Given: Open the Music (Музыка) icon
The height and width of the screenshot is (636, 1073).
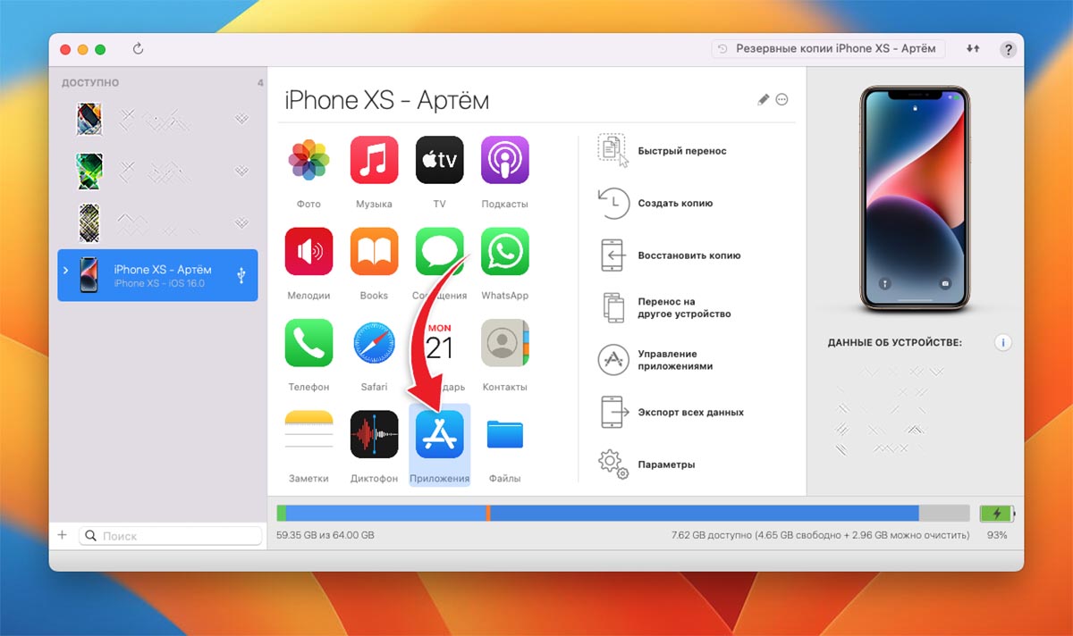Looking at the screenshot, I should (x=374, y=160).
